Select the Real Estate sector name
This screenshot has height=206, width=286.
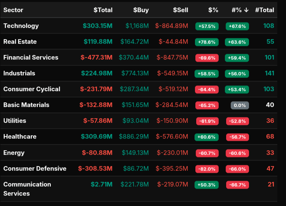tap(20, 42)
